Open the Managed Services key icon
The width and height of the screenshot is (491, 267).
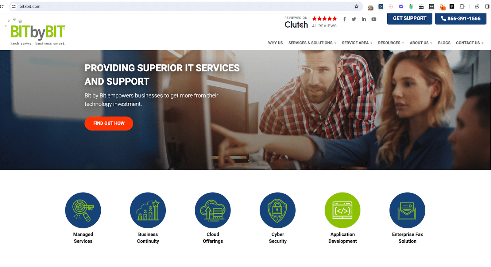83,210
